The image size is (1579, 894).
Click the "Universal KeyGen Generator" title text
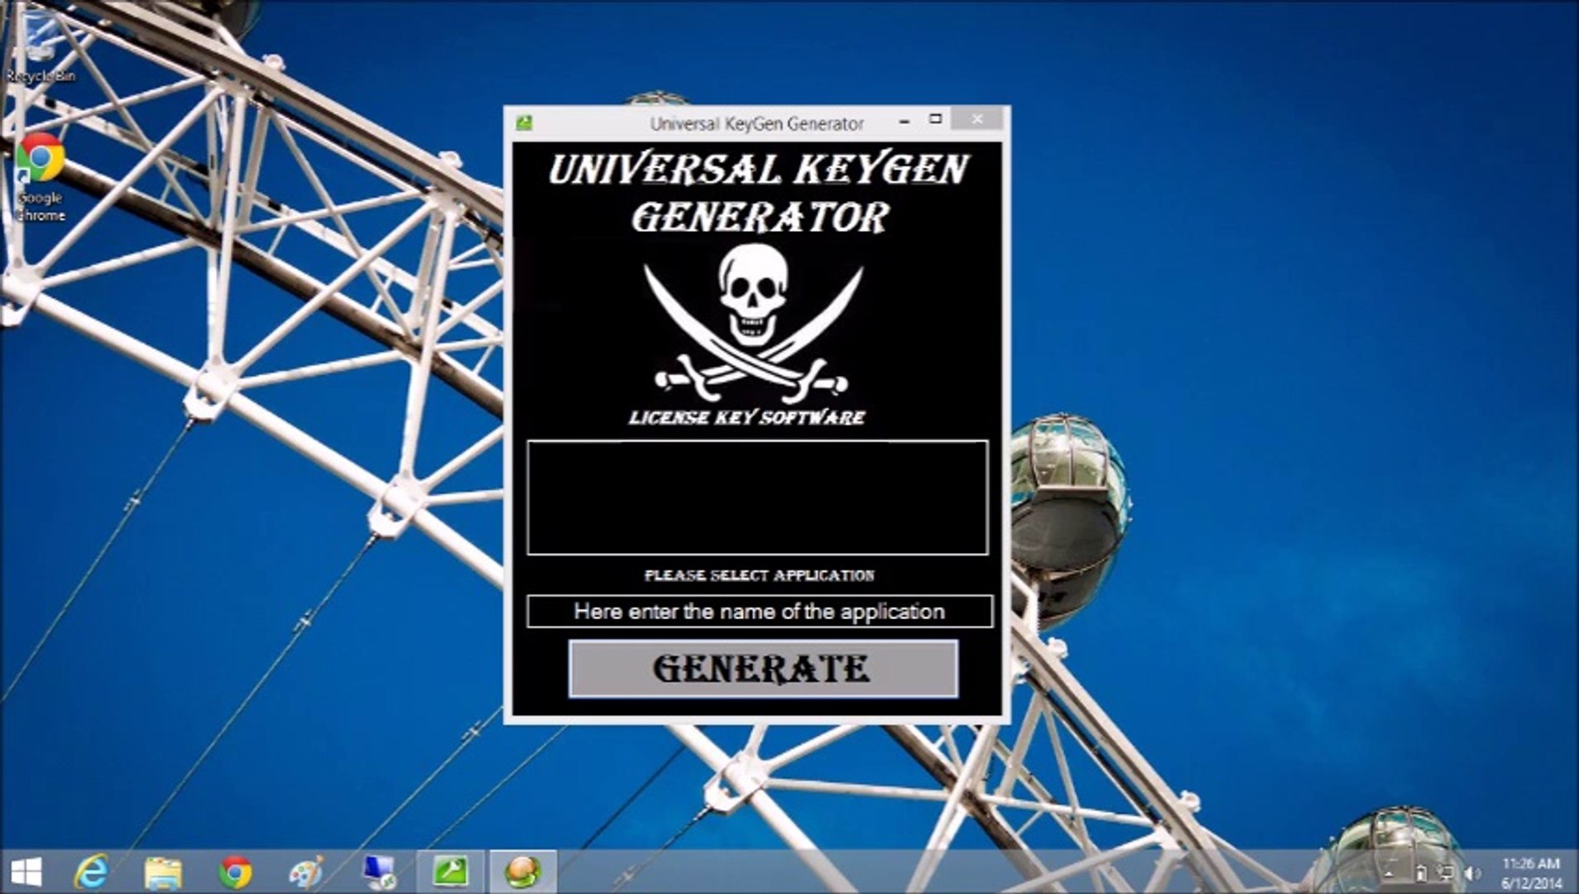click(x=756, y=123)
